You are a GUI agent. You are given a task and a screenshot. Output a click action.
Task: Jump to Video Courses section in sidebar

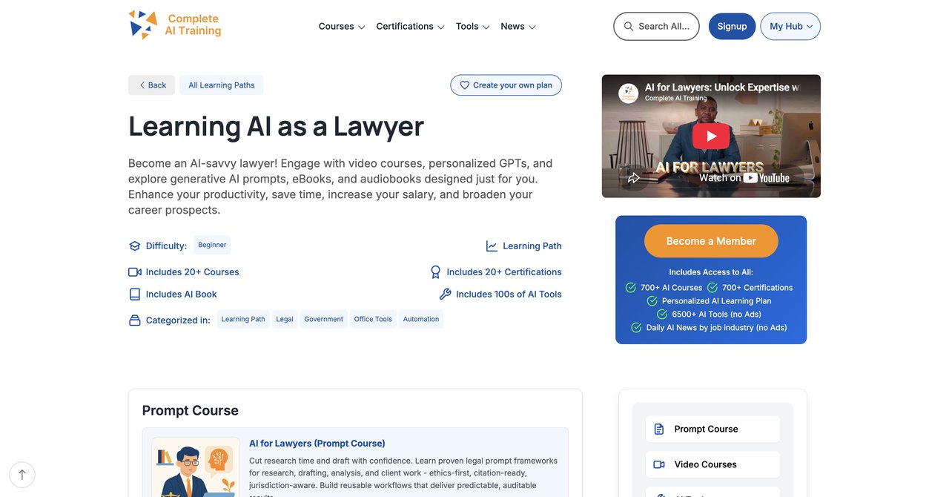(x=712, y=464)
